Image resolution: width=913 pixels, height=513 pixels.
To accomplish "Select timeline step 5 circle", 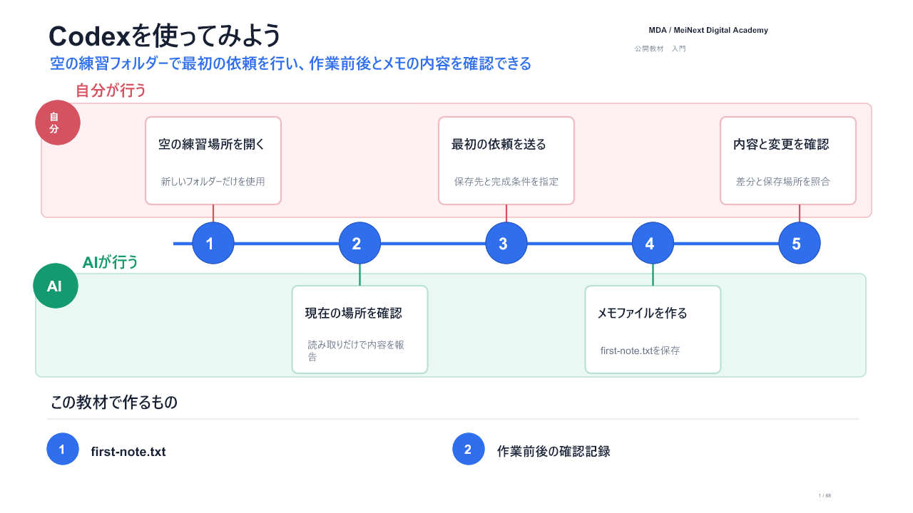I will (x=800, y=243).
